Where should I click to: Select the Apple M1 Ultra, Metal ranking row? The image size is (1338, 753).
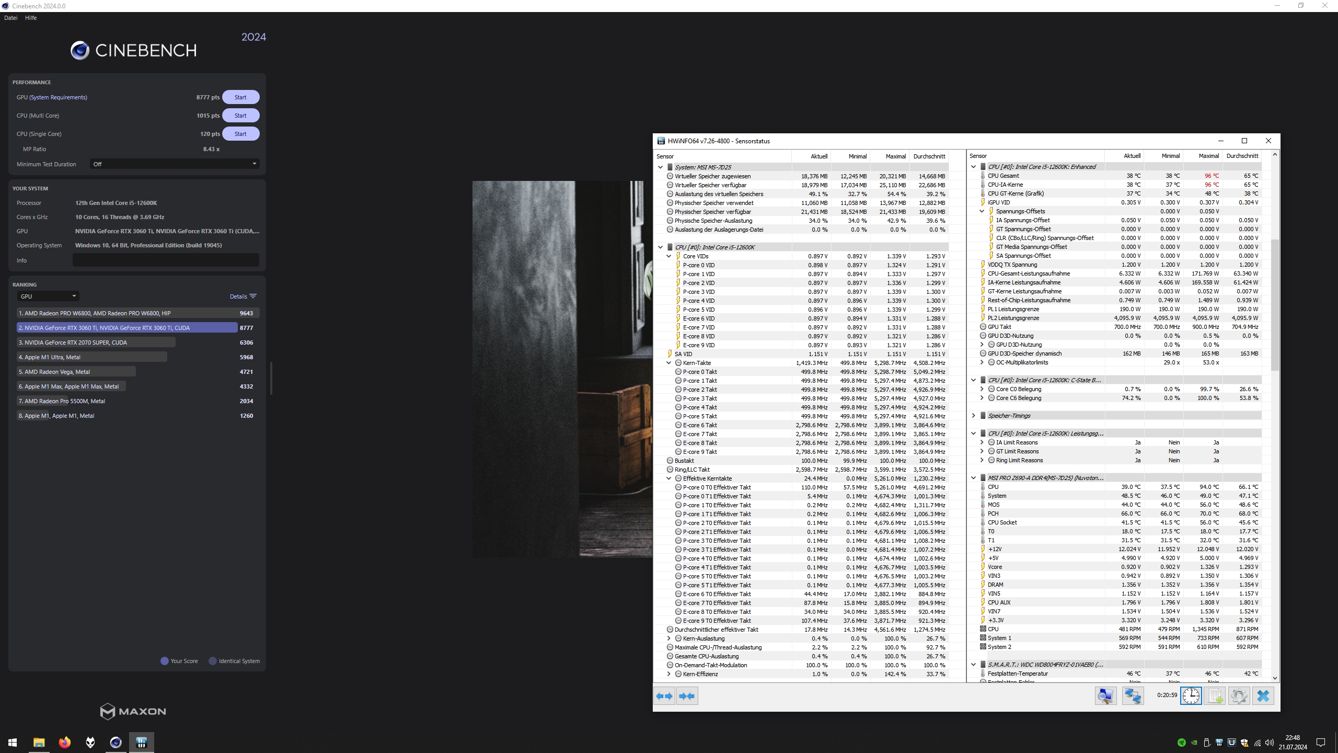138,357
